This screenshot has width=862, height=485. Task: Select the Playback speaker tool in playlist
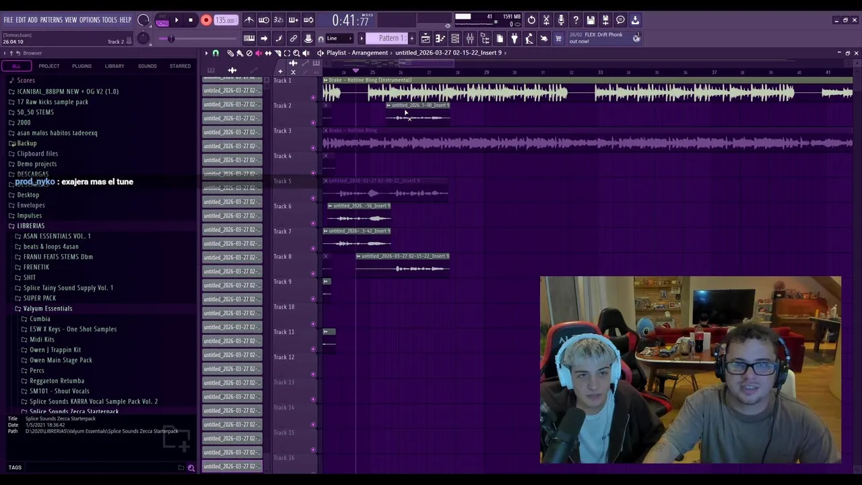(306, 53)
